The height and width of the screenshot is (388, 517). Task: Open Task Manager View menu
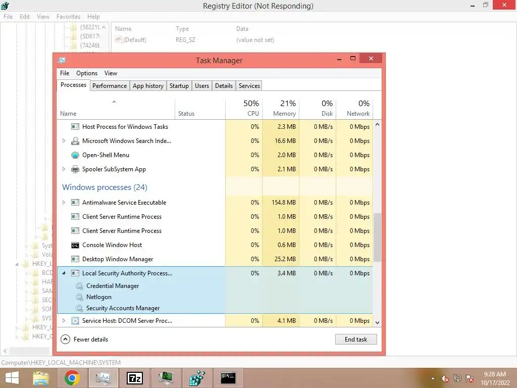click(x=111, y=73)
